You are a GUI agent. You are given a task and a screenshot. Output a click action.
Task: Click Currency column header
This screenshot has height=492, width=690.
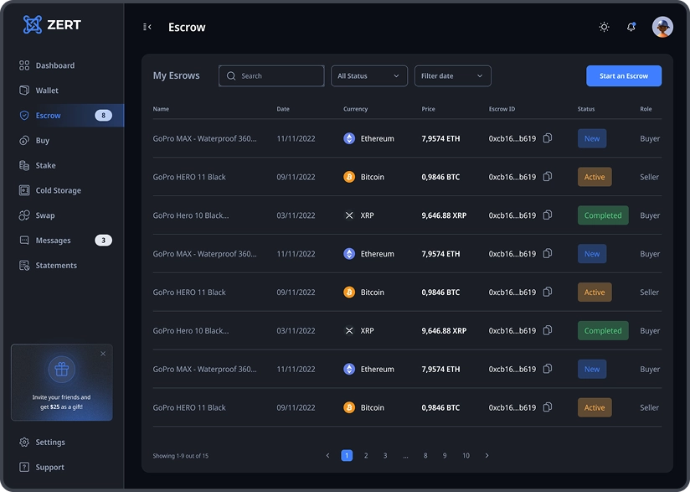coord(355,109)
